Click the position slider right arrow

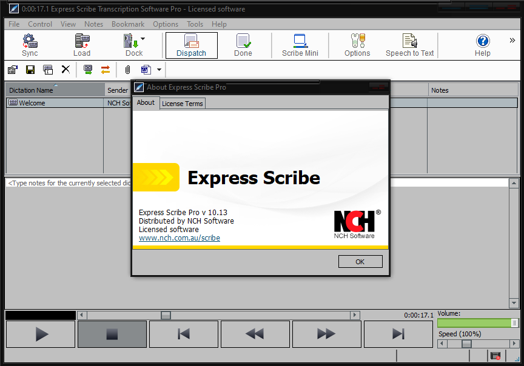[355, 315]
